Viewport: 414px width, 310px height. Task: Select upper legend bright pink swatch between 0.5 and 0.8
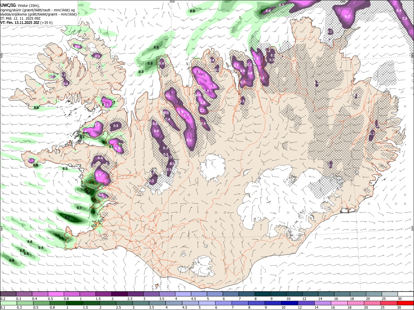(x=56, y=294)
